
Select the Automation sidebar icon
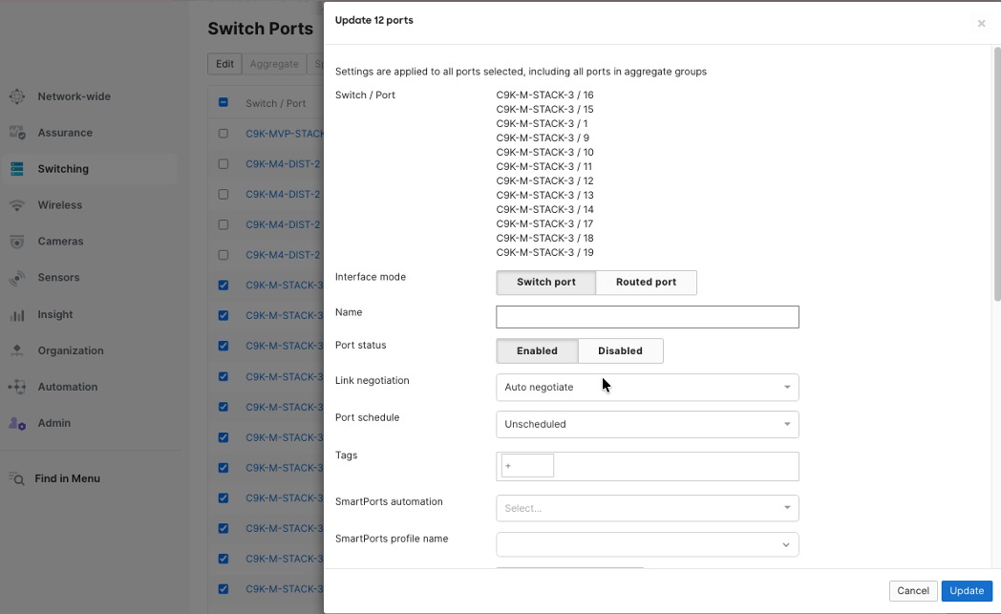15,387
